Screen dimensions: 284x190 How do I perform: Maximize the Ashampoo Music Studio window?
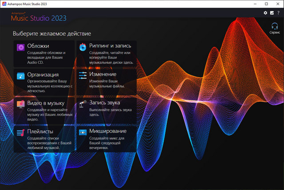pos(265,4)
